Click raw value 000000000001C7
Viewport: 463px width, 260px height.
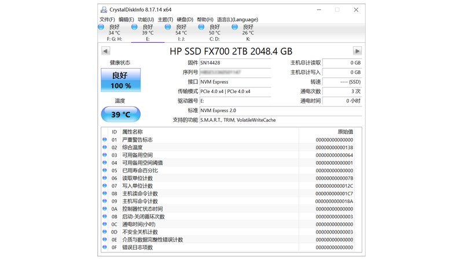335,194
